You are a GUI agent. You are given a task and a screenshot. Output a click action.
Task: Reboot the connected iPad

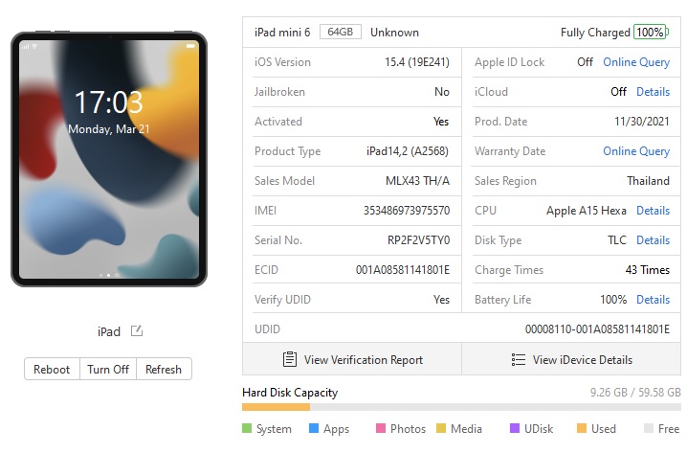[52, 370]
